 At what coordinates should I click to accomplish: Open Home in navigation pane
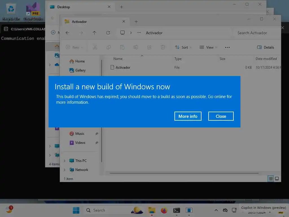pyautogui.click(x=77, y=61)
